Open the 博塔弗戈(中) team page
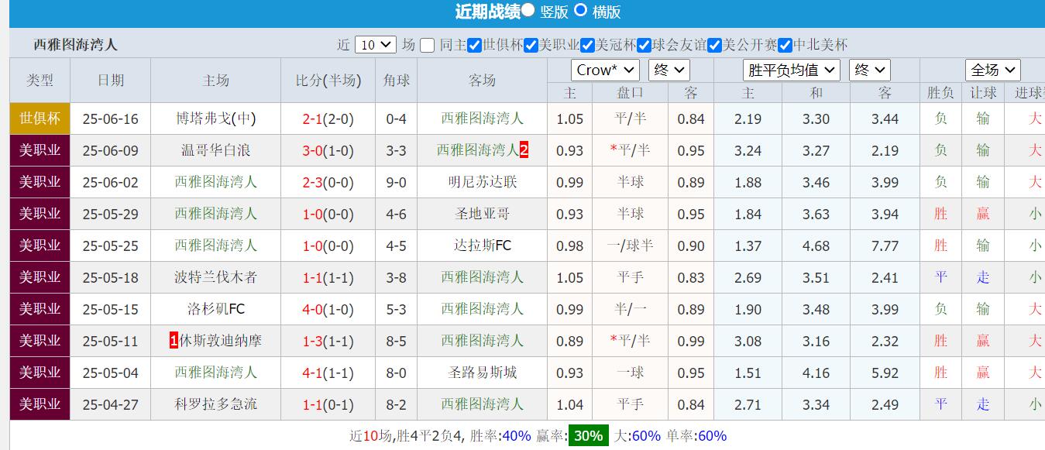 coord(215,119)
